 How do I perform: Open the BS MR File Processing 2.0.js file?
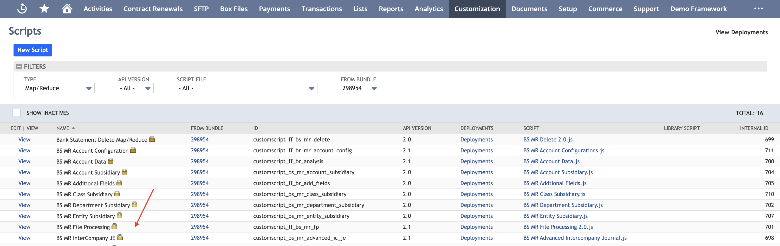tap(558, 226)
